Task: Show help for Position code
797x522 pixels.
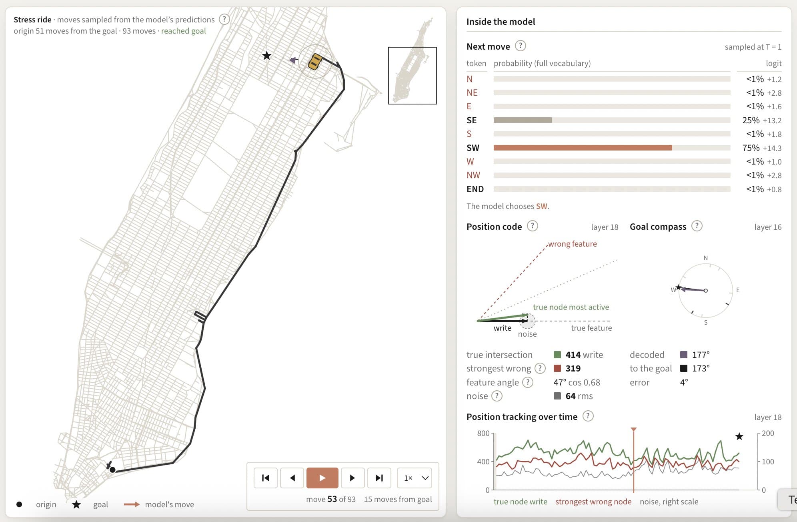Action: tap(532, 226)
